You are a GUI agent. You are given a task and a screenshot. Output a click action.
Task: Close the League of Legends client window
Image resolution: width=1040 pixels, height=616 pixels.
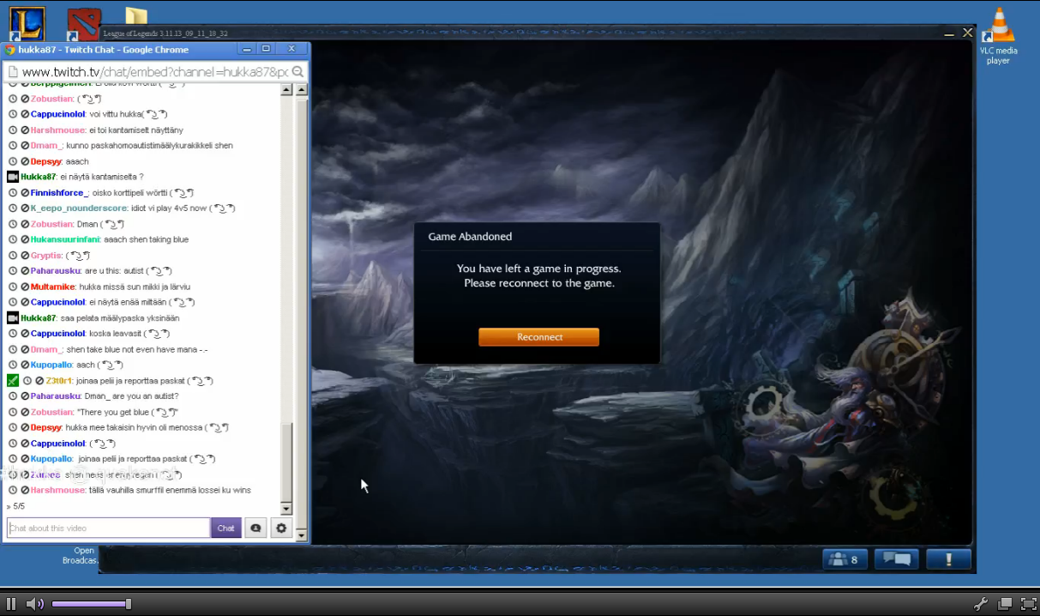click(967, 33)
